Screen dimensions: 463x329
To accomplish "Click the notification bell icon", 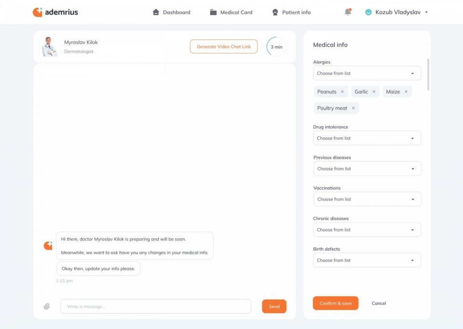I will (348, 12).
